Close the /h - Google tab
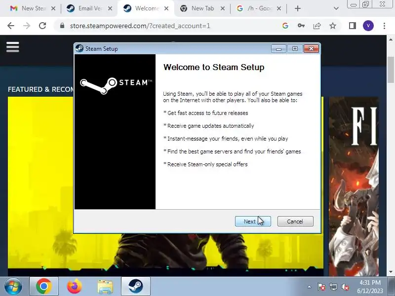 (x=279, y=8)
